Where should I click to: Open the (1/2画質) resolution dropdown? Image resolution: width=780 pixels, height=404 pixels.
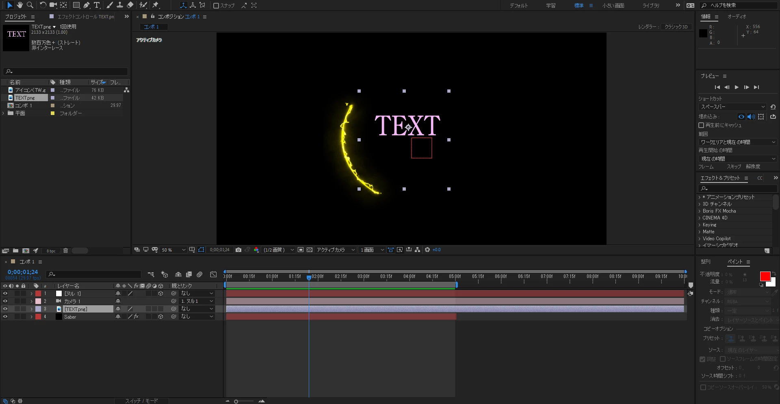point(279,250)
